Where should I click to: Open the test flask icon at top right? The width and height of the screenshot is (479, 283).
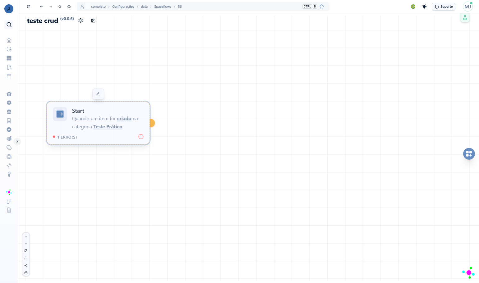(x=465, y=17)
